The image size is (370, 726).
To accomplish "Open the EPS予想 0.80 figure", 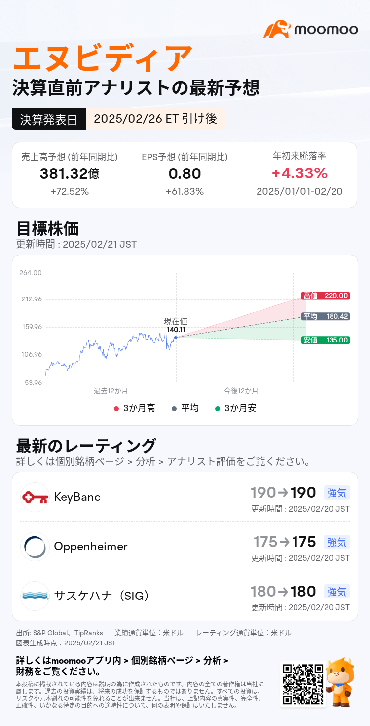I will 184,173.
